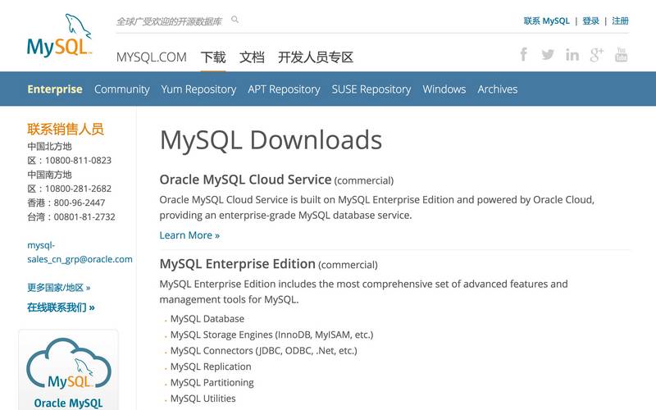Open the YouTube icon
Screen dimensions: 656x410
pos(621,54)
